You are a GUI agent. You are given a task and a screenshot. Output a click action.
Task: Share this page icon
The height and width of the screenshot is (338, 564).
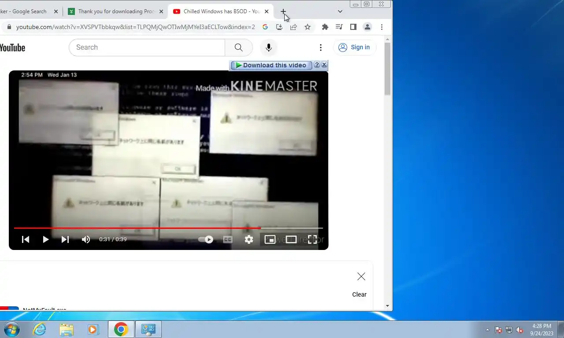coord(293,27)
